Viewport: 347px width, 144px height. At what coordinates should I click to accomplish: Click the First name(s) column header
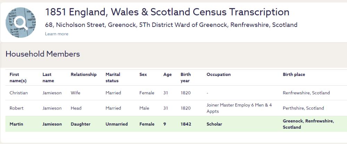[x=18, y=77]
